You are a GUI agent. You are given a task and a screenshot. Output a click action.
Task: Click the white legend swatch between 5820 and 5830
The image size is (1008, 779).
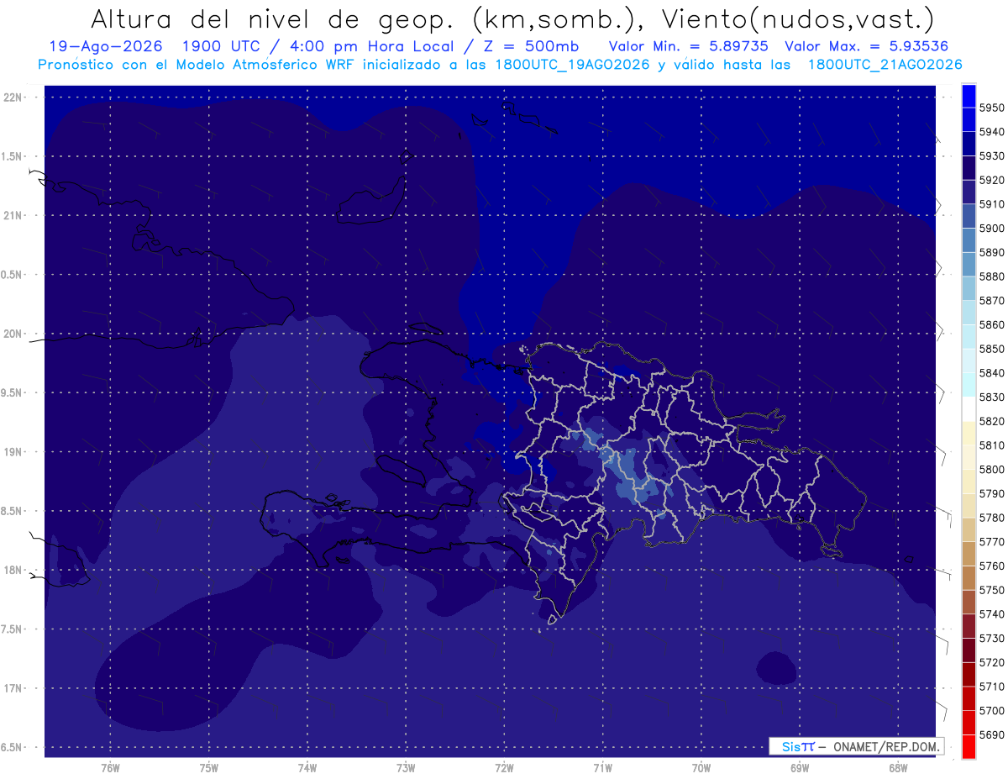[x=969, y=408]
